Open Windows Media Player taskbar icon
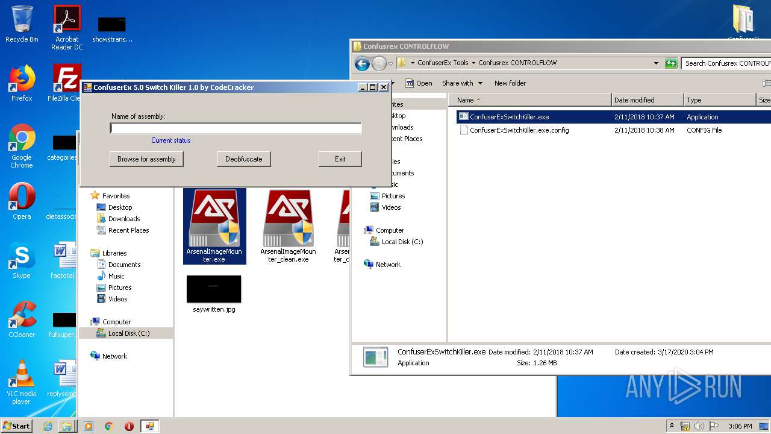The width and height of the screenshot is (771, 434). click(89, 426)
